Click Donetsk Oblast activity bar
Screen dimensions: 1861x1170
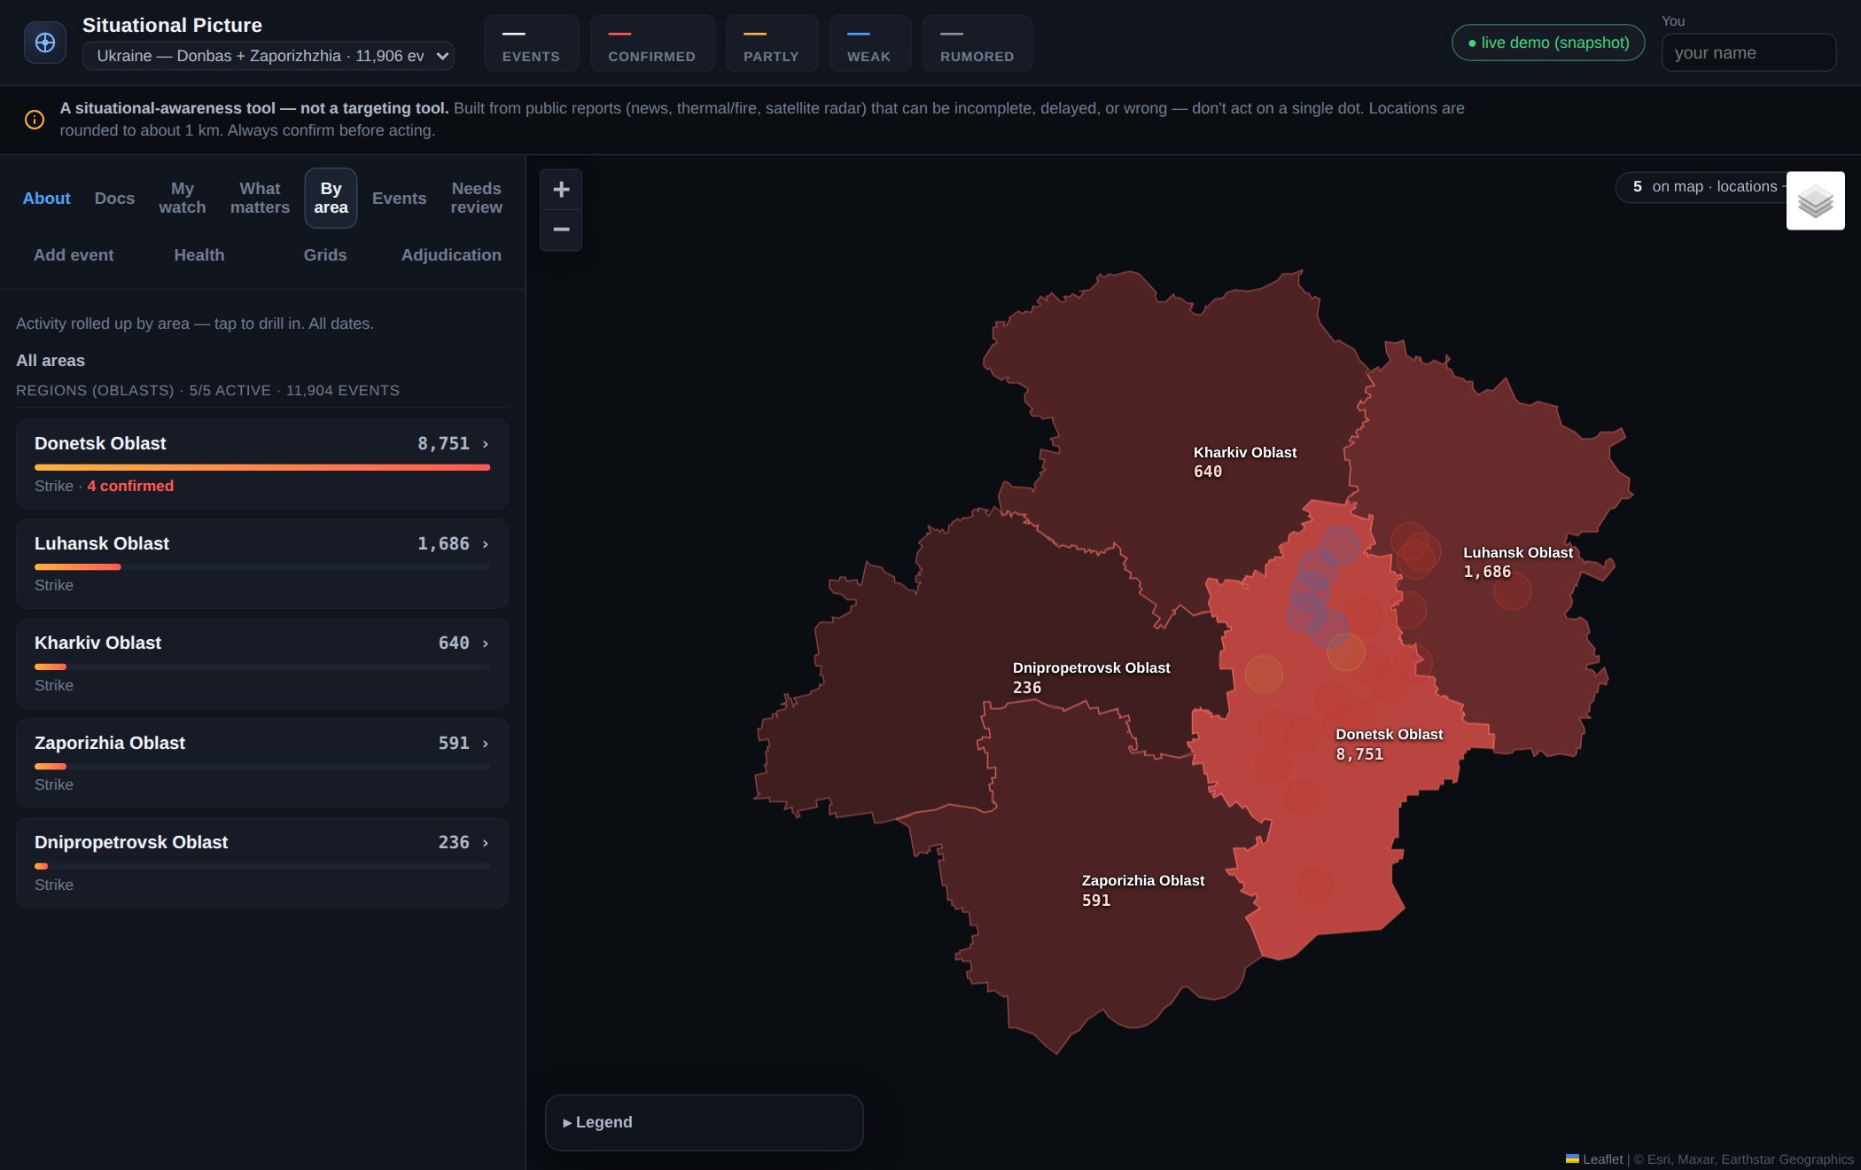click(x=262, y=467)
